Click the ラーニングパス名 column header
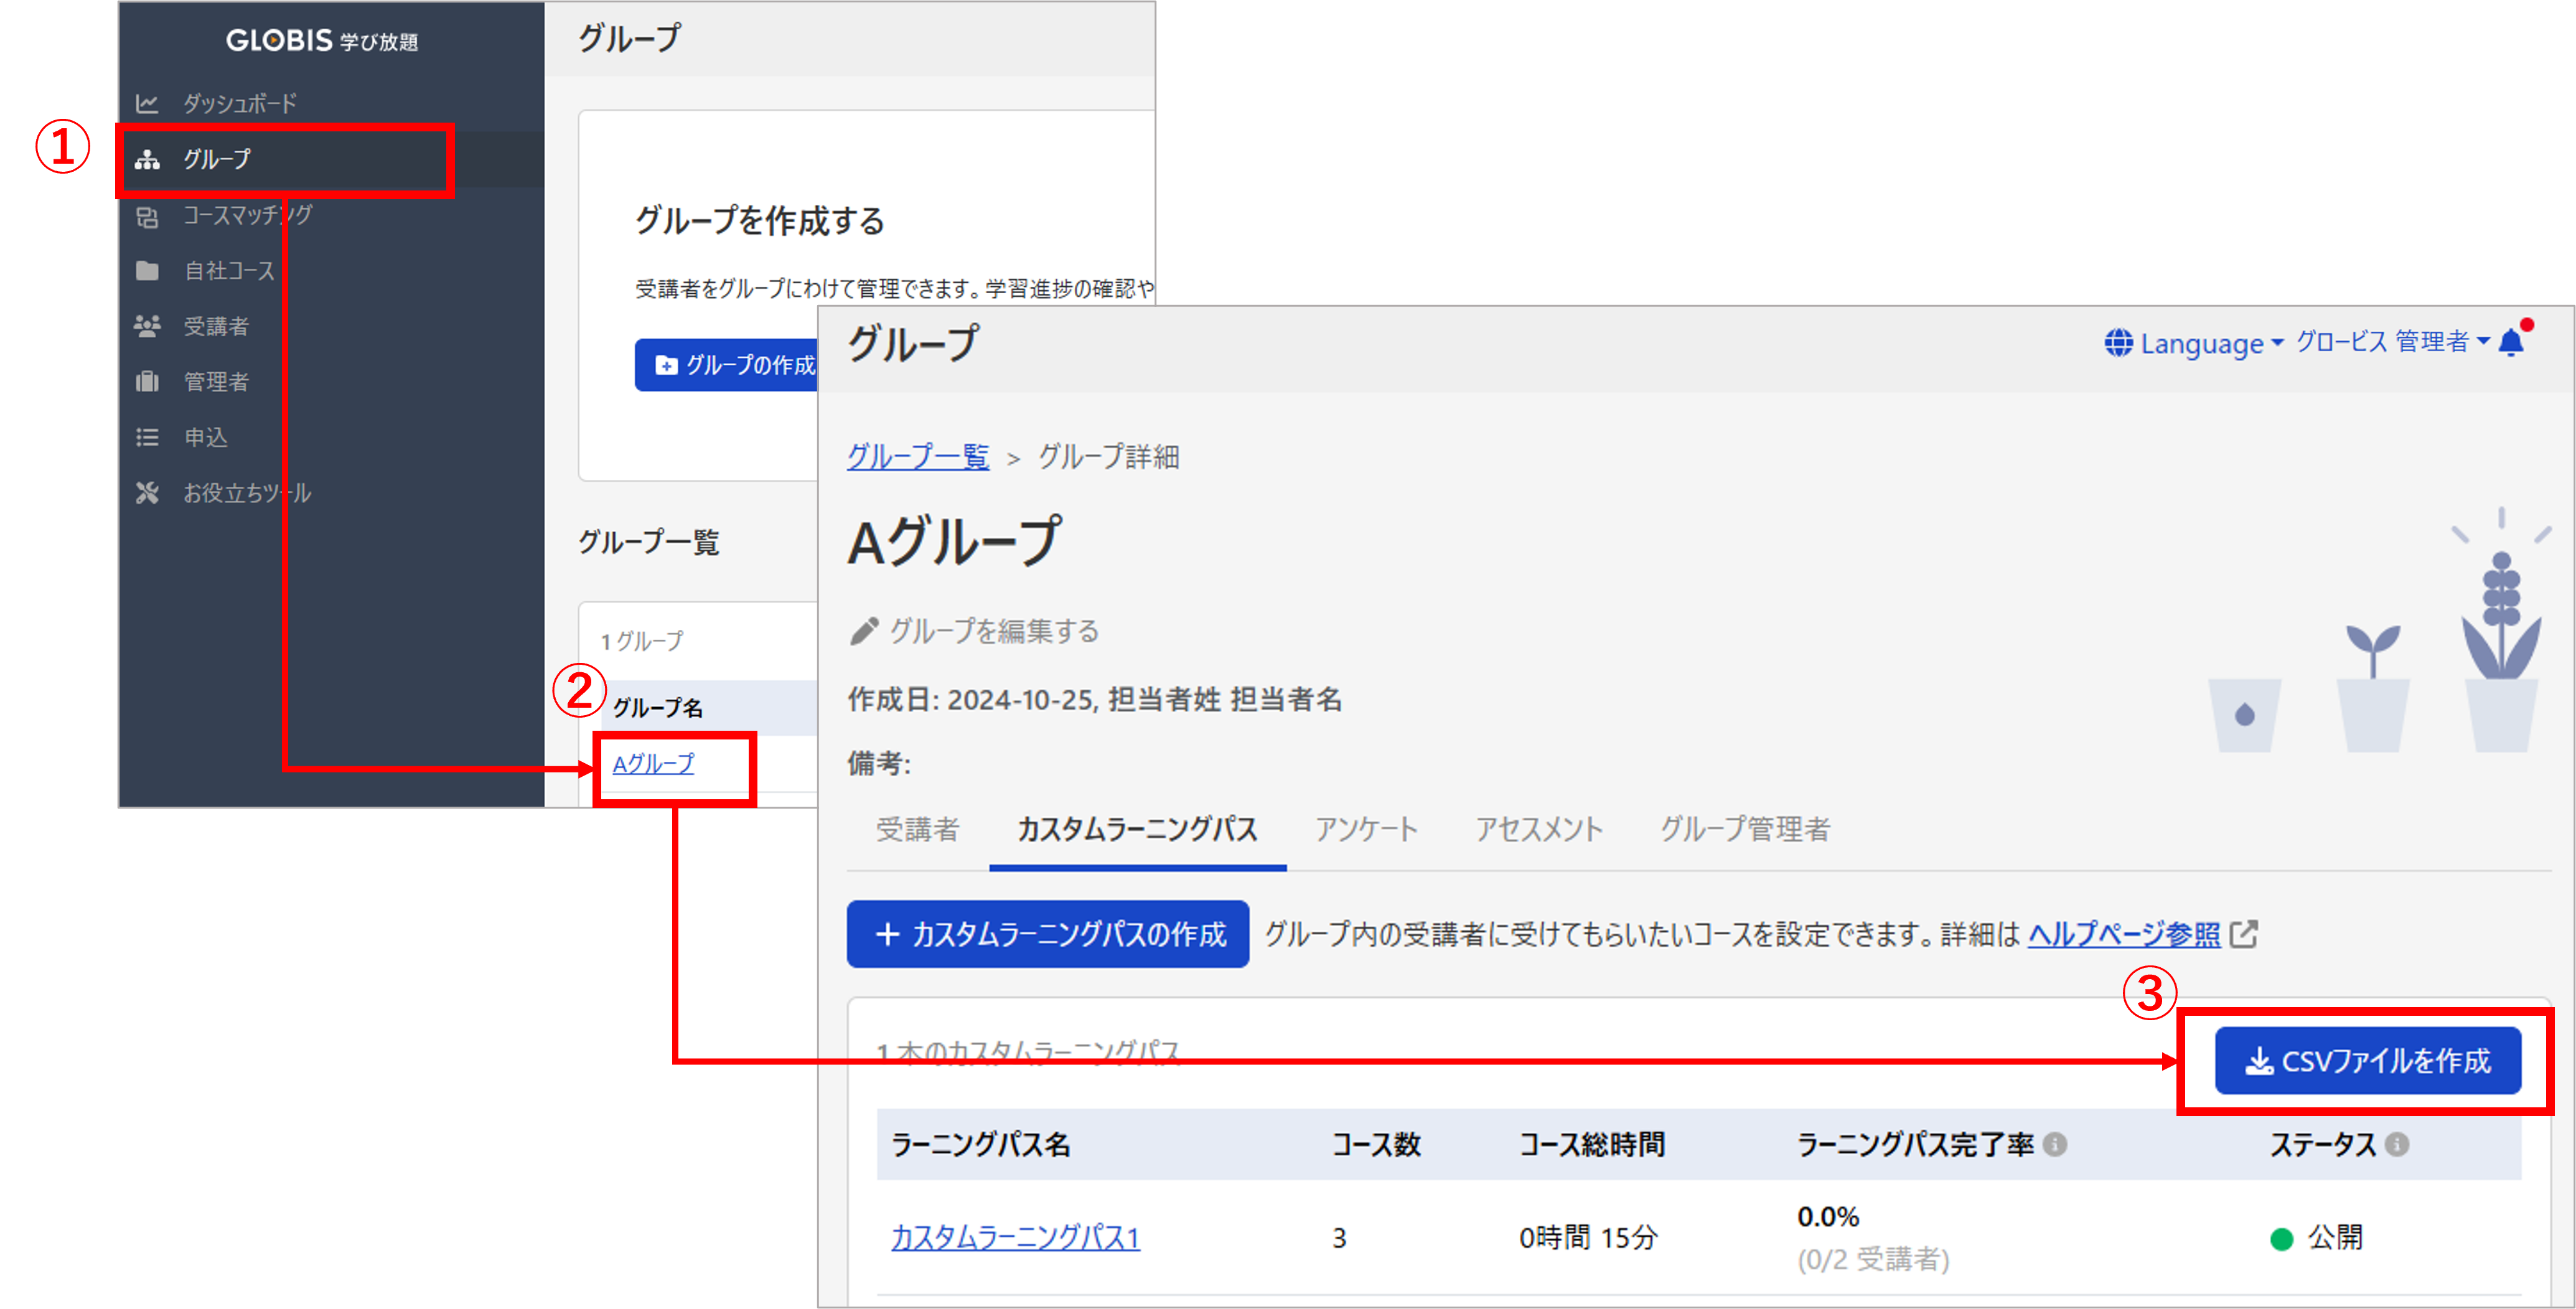 click(981, 1144)
